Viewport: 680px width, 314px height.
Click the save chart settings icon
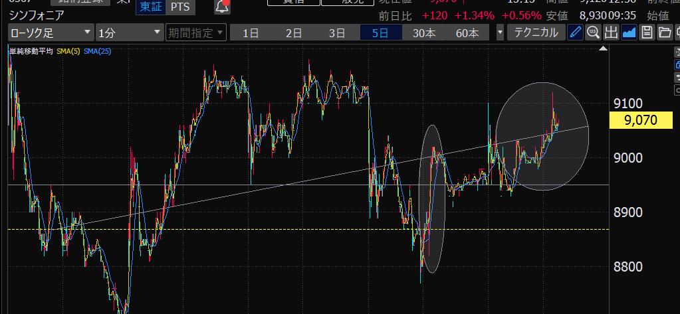[x=646, y=33]
